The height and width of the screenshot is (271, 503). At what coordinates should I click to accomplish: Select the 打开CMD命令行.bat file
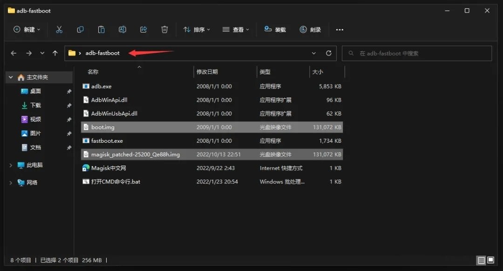pos(212,182)
